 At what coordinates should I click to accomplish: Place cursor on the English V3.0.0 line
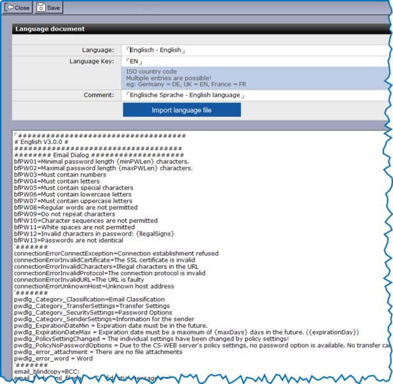point(45,142)
